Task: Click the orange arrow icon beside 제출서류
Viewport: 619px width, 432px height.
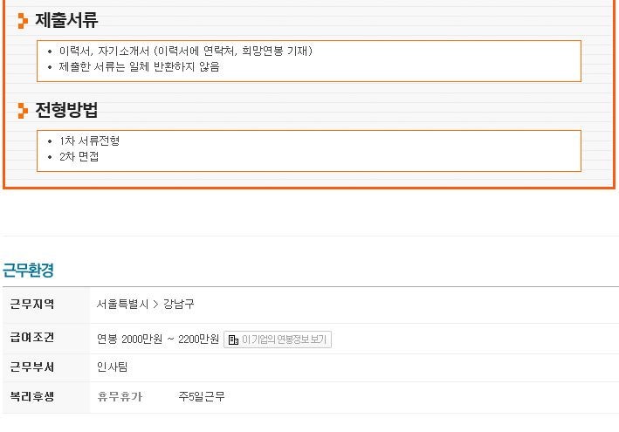Action: point(23,21)
